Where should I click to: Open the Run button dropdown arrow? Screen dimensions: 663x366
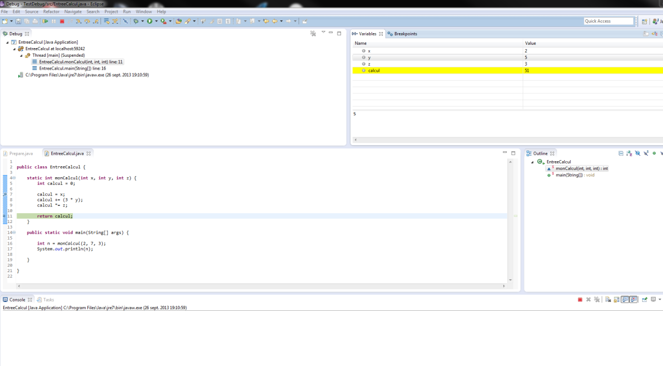[x=156, y=21]
